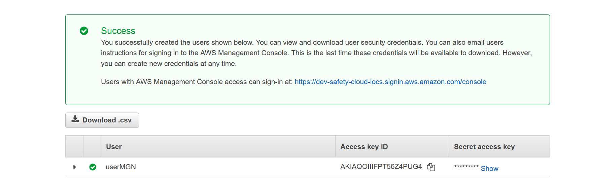Click the green Success heading text

click(x=118, y=31)
